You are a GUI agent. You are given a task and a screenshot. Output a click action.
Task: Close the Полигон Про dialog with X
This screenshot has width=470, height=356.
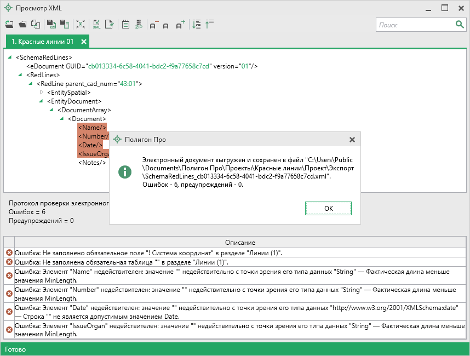point(352,140)
